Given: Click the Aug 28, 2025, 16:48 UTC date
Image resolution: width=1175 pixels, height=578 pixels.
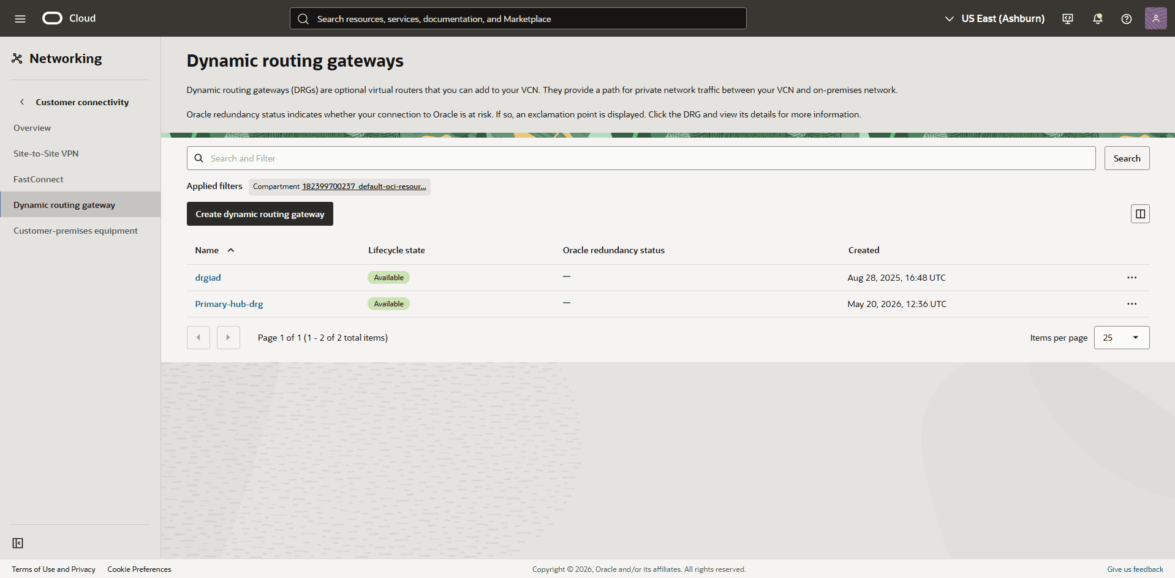Looking at the screenshot, I should click(896, 278).
